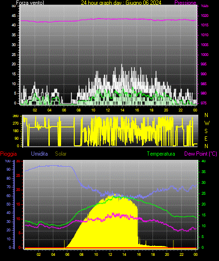Image resolution: width=219 pixels, height=261 pixels.
Task: Click the 'Dew Point (°C)' legend label
Action: click(x=201, y=154)
